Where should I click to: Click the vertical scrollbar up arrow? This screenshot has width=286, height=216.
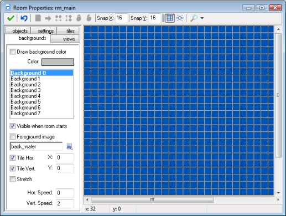click(x=278, y=29)
